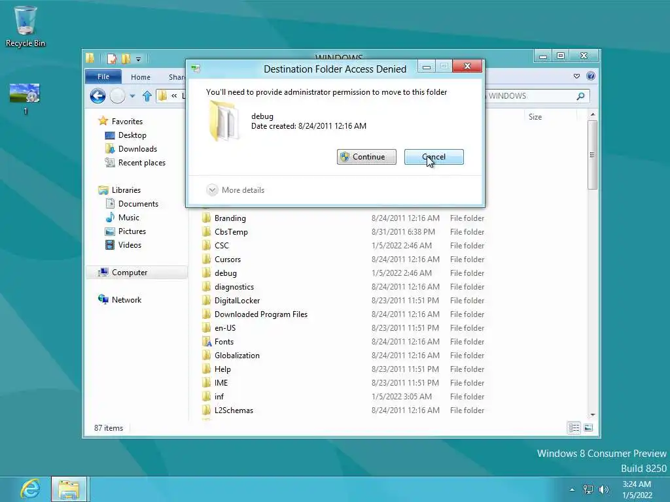Open the Pictures library
The width and height of the screenshot is (670, 502).
pos(132,231)
